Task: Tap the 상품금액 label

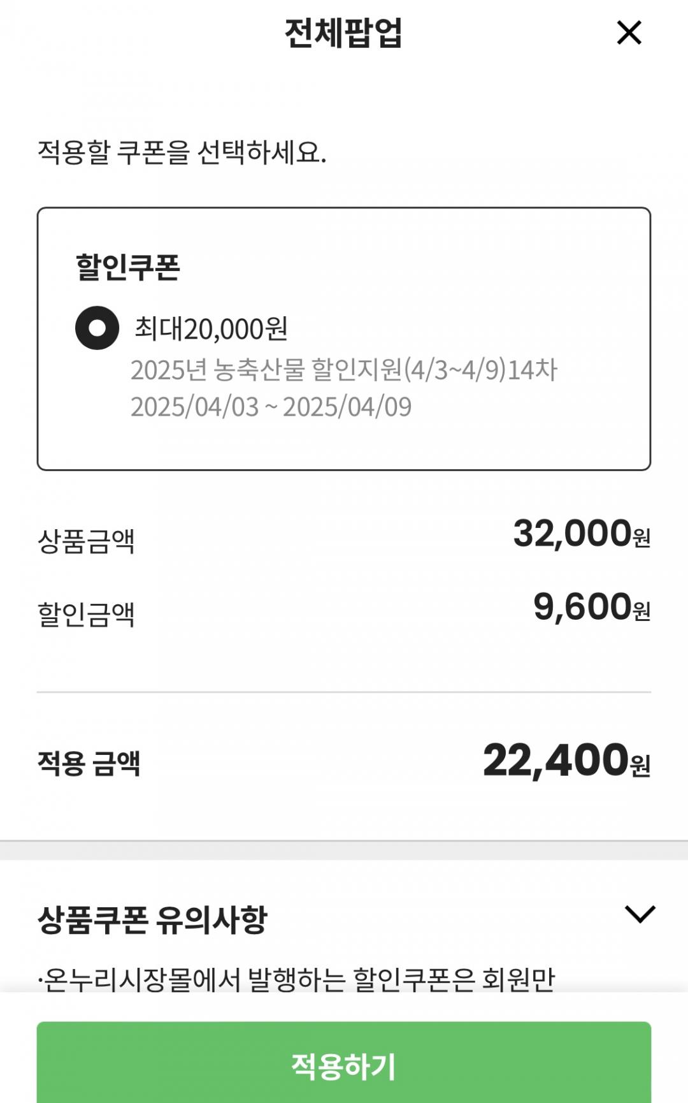Action: [86, 541]
